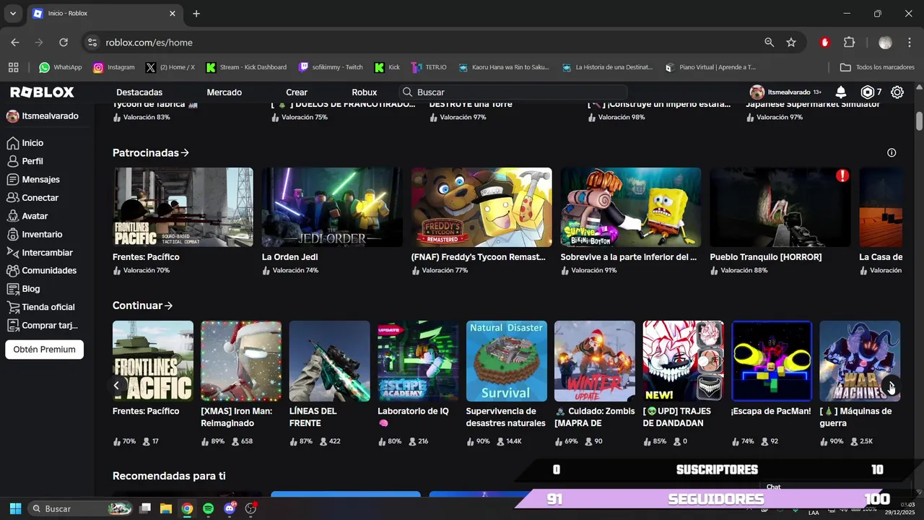This screenshot has width=924, height=520.
Task: Go to Mercado tab
Action: point(225,92)
